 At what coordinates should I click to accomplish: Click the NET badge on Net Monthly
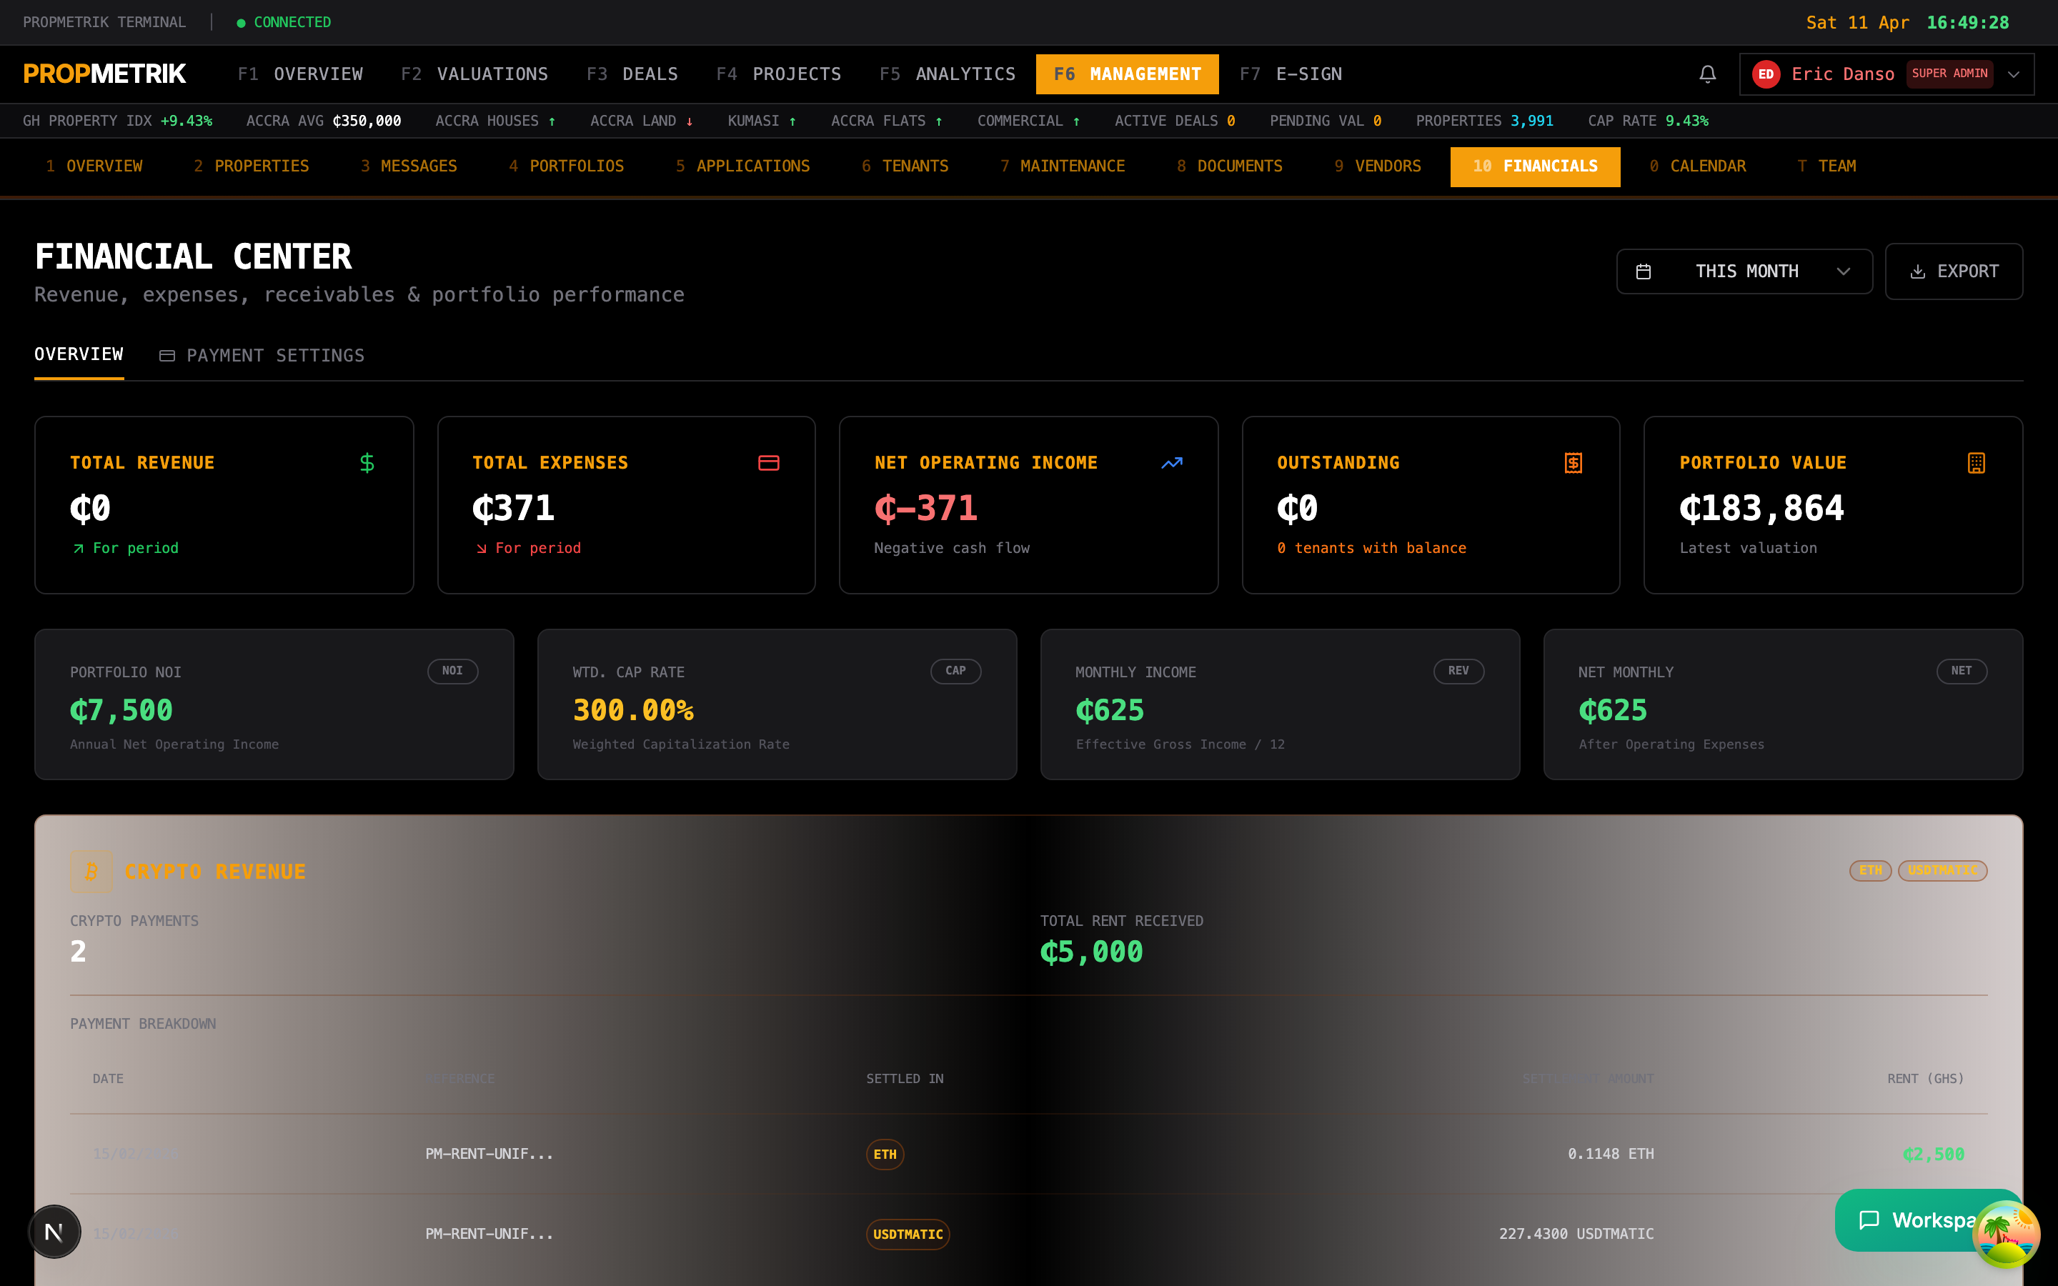pyautogui.click(x=1961, y=671)
